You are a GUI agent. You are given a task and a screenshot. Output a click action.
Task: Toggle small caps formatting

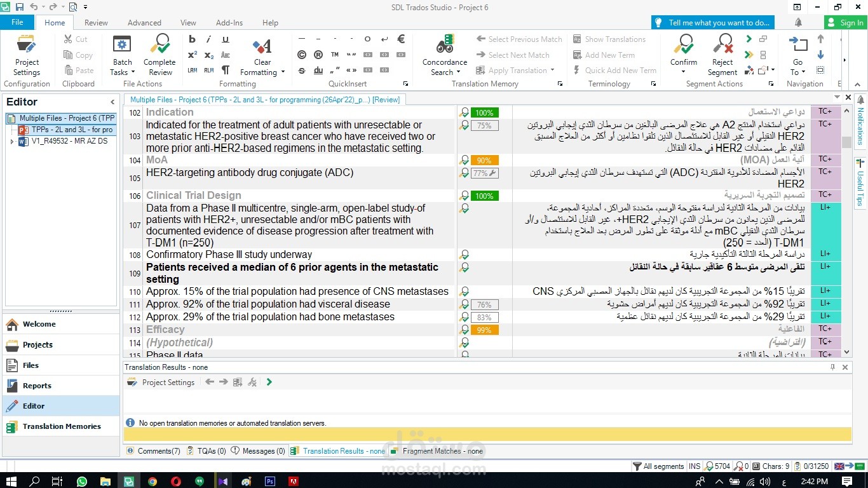click(226, 55)
